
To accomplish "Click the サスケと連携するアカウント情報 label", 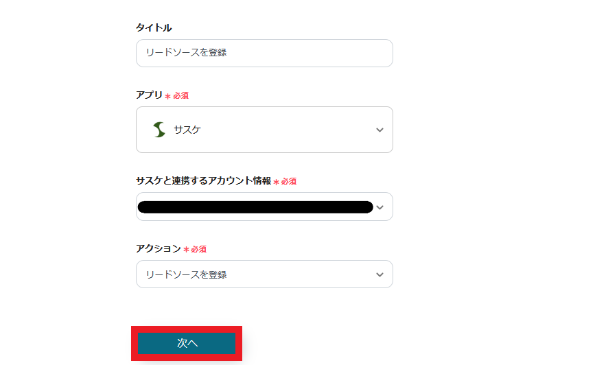I will coord(203,181).
